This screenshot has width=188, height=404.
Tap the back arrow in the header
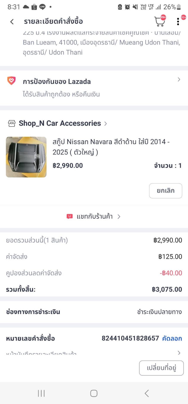12,22
